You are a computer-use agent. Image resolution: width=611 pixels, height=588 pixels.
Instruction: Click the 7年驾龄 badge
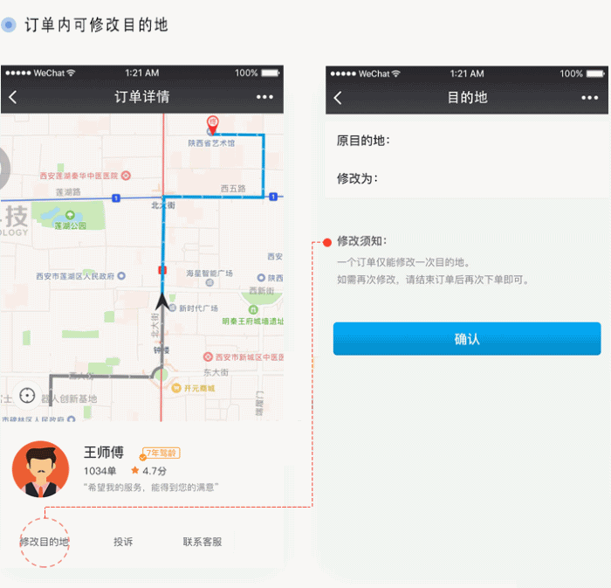point(161,453)
